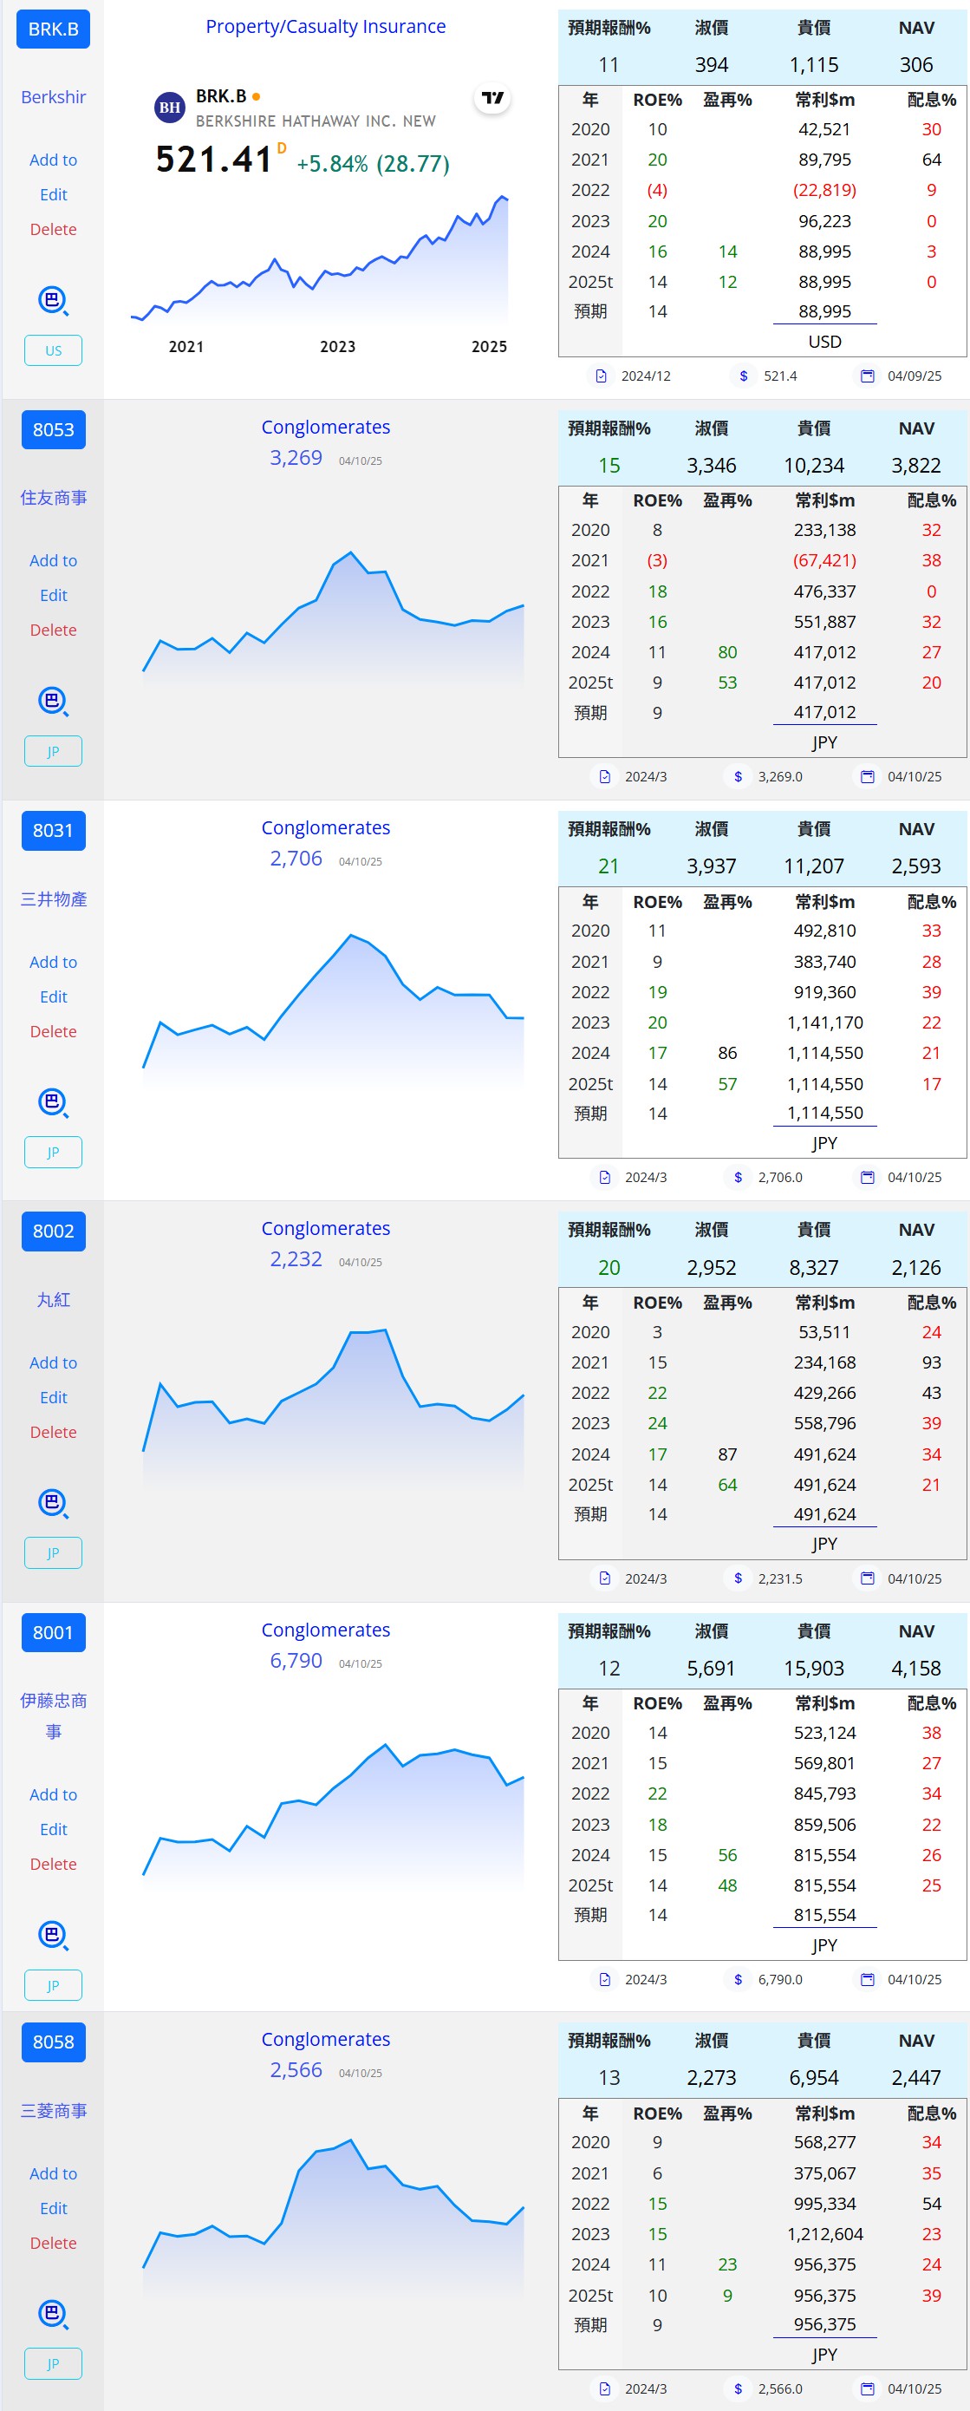Screen dimensions: 970x2411
Task: Open the Berkshir company link
Action: coord(54,97)
